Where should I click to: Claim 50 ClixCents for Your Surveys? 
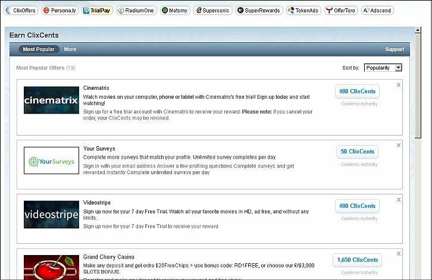[x=357, y=152]
